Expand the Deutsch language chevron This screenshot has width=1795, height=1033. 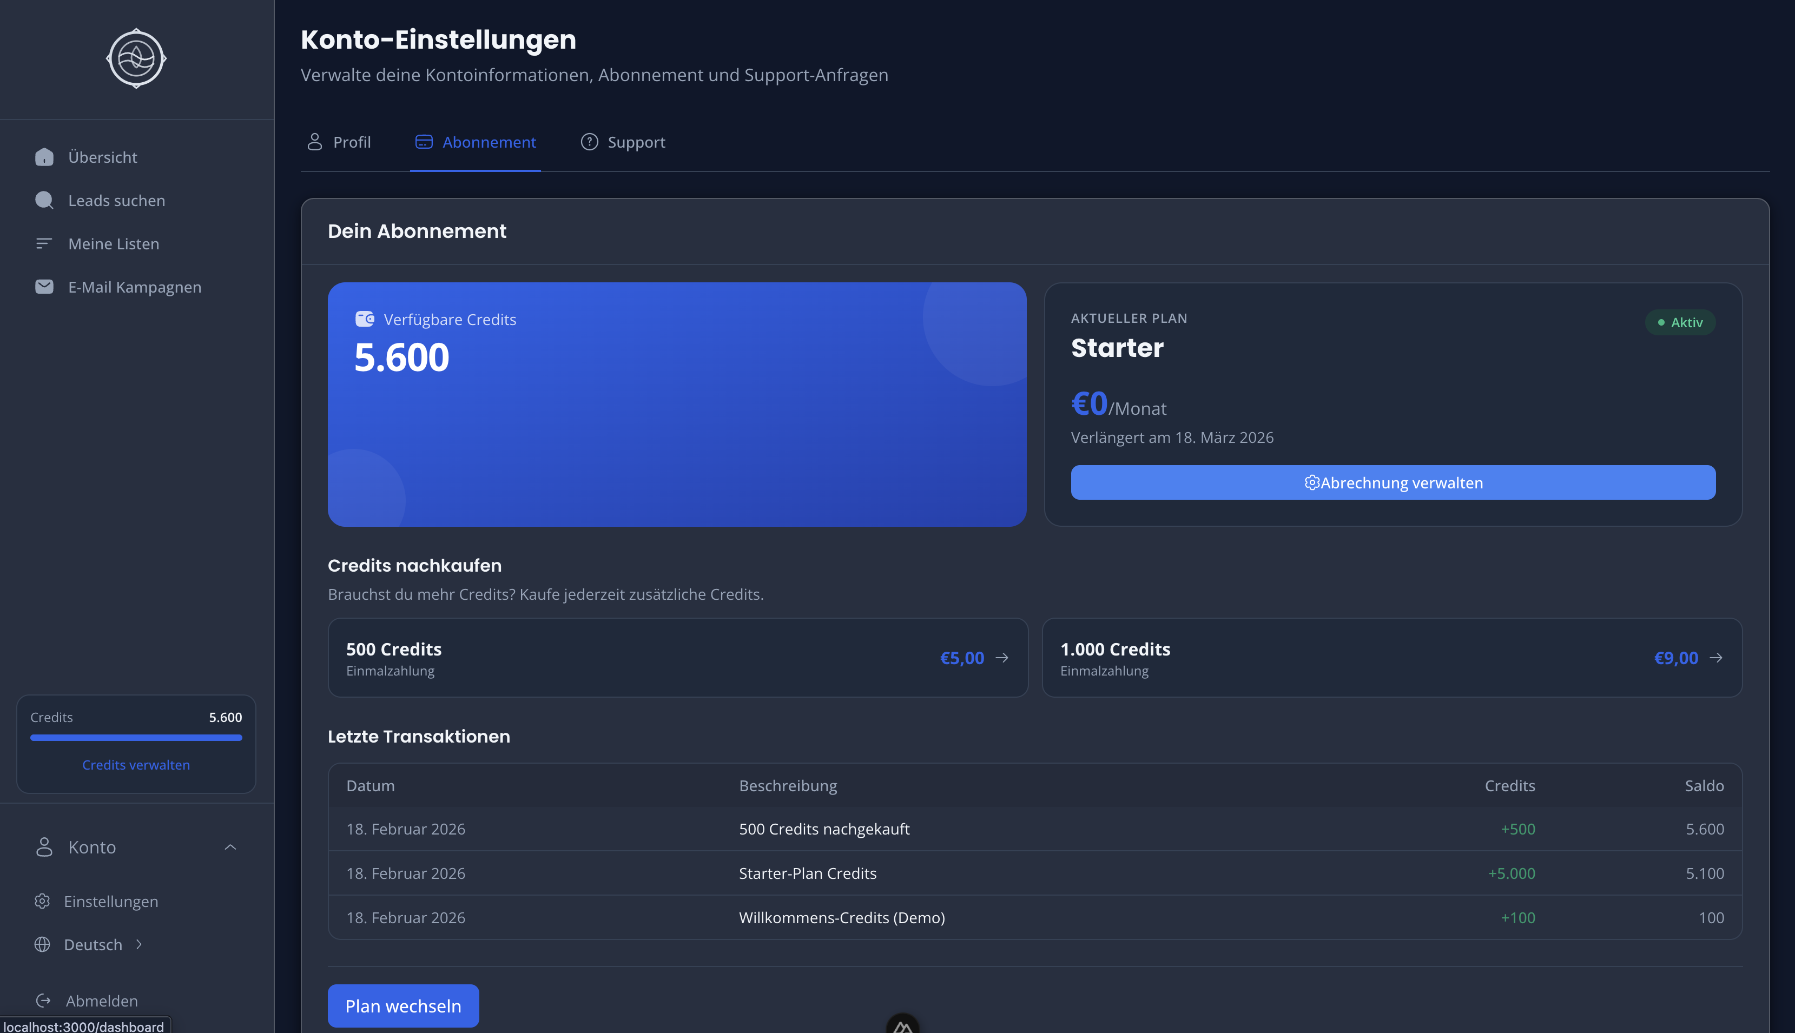139,944
